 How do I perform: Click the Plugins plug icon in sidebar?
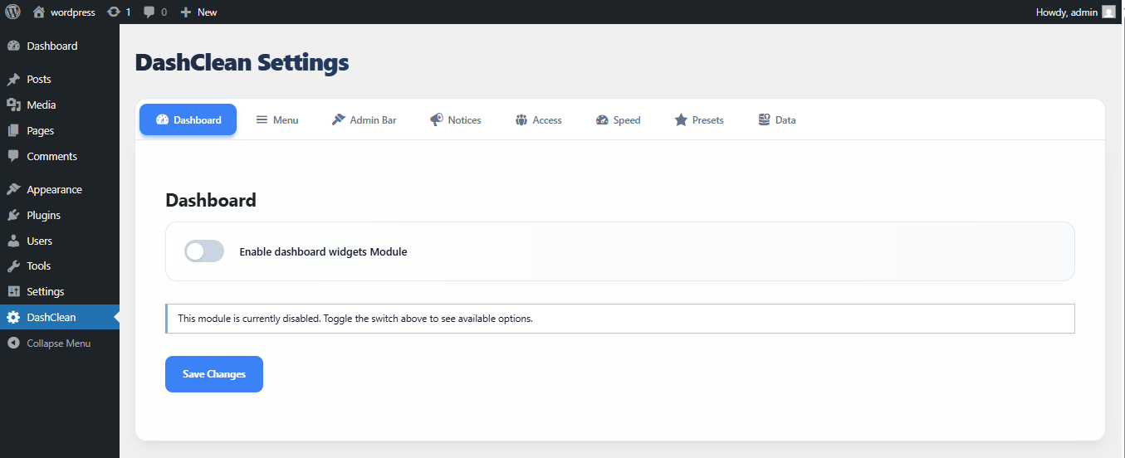point(13,215)
